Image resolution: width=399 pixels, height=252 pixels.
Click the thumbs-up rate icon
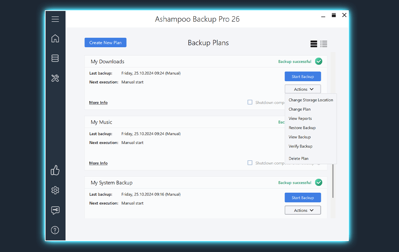click(55, 170)
